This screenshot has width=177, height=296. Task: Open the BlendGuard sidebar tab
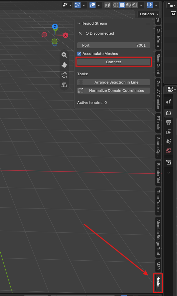[x=158, y=64]
